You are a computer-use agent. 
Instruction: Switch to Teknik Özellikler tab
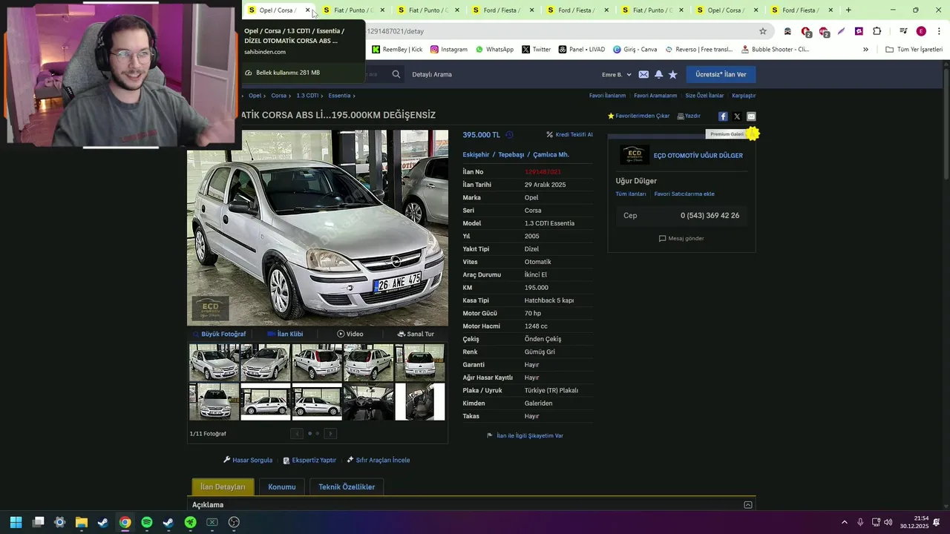click(347, 487)
